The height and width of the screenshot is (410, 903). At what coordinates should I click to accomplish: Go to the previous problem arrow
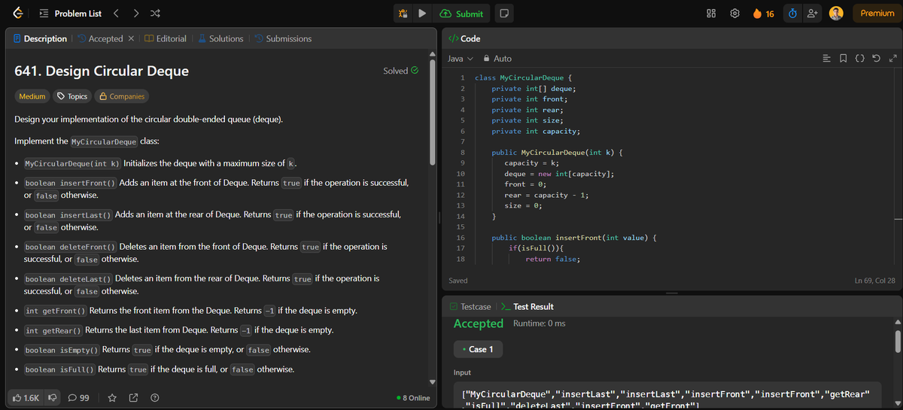117,14
